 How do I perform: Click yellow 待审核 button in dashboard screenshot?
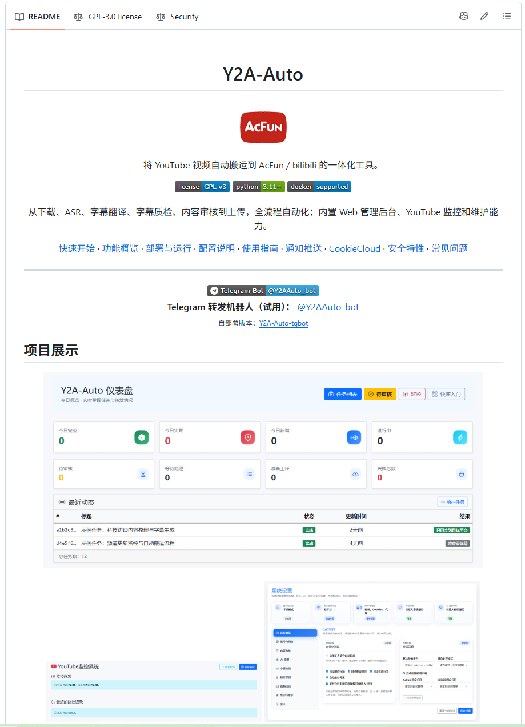[x=380, y=394]
